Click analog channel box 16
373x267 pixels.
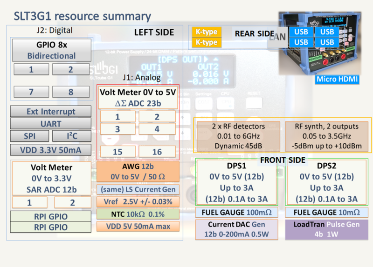pos(157,152)
